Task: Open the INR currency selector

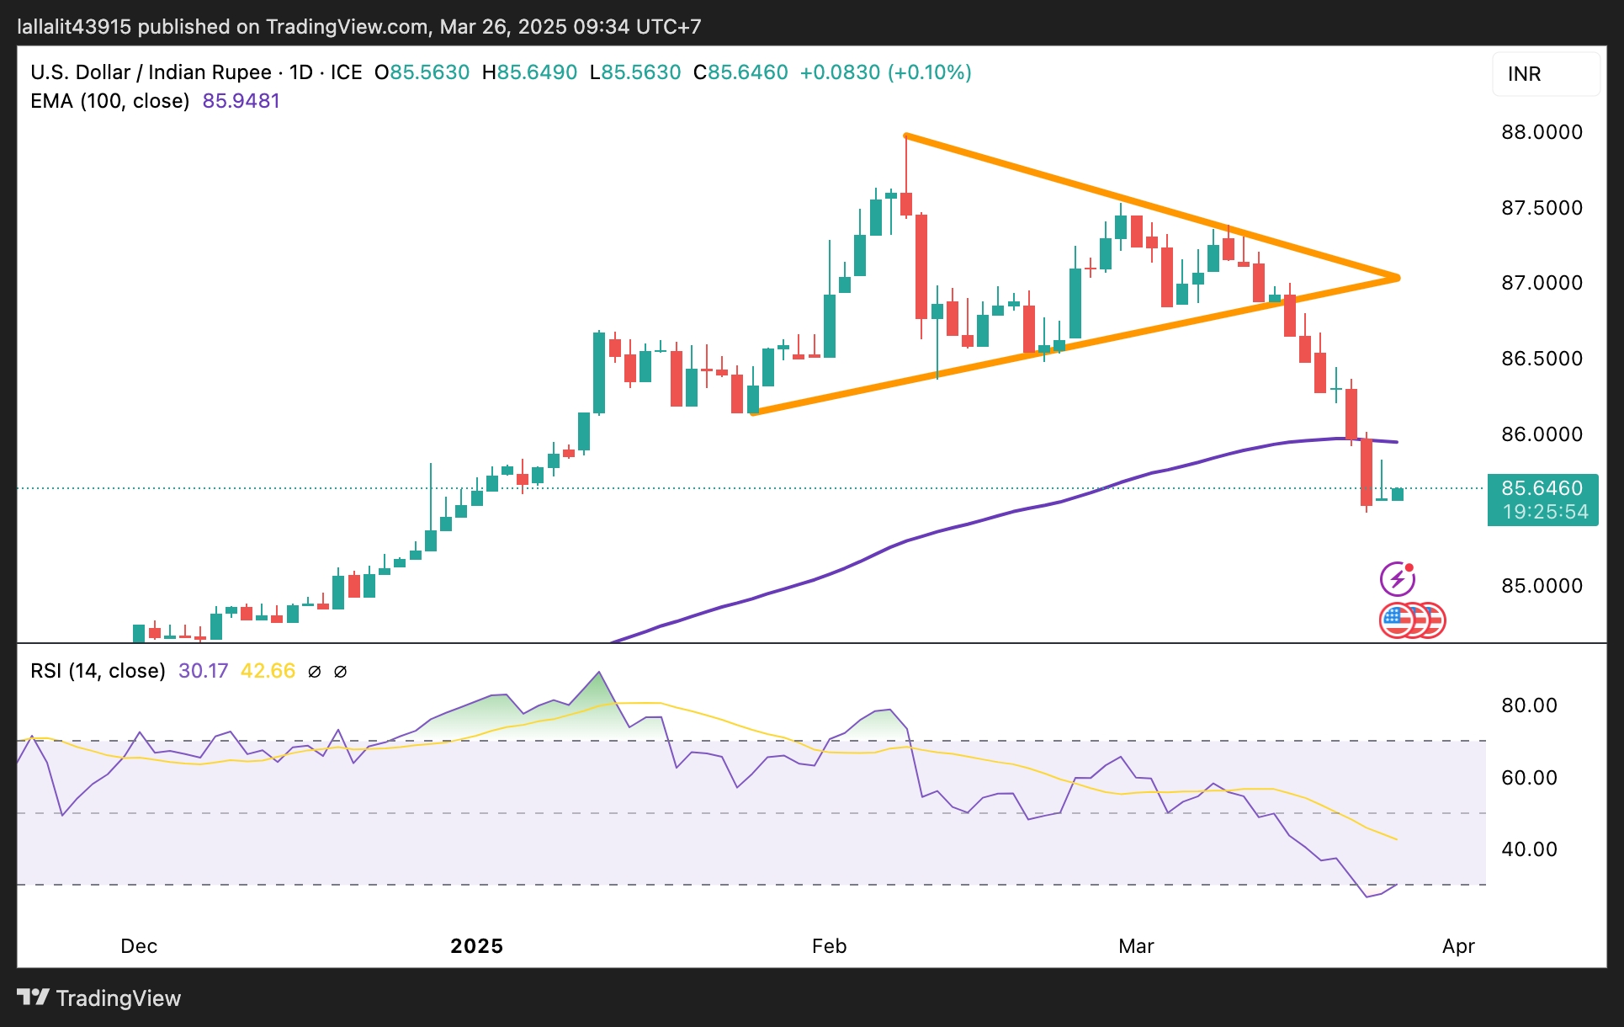Action: [1545, 74]
